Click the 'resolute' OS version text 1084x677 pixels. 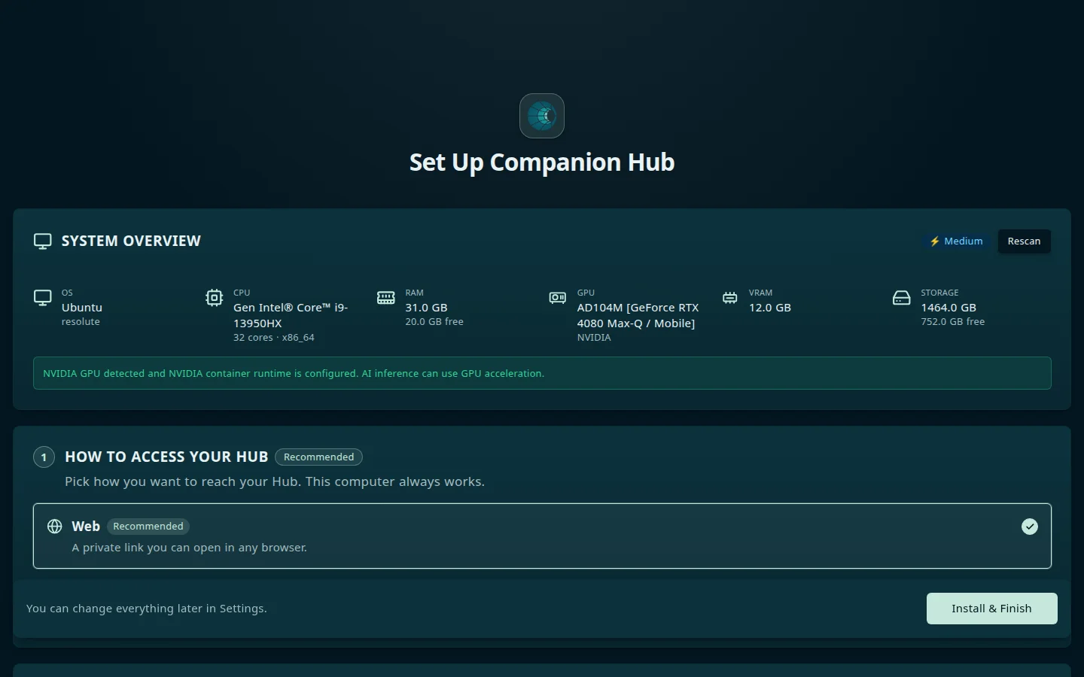pos(81,322)
